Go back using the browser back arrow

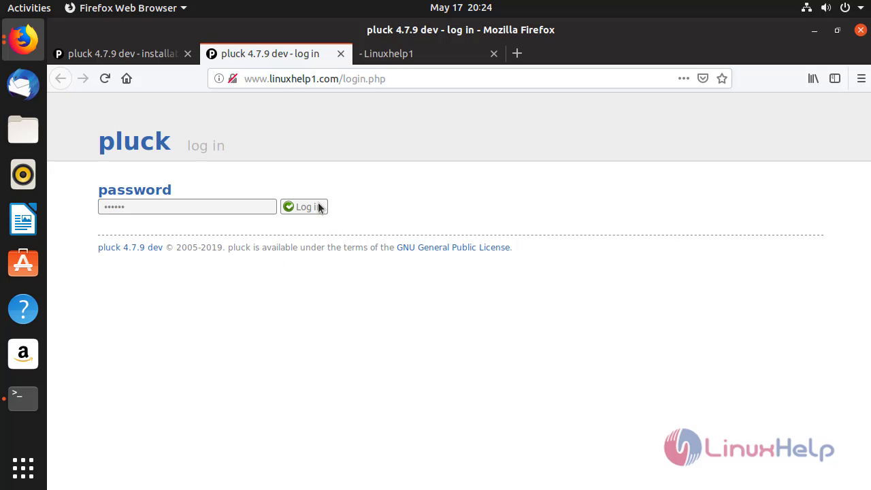pyautogui.click(x=61, y=78)
